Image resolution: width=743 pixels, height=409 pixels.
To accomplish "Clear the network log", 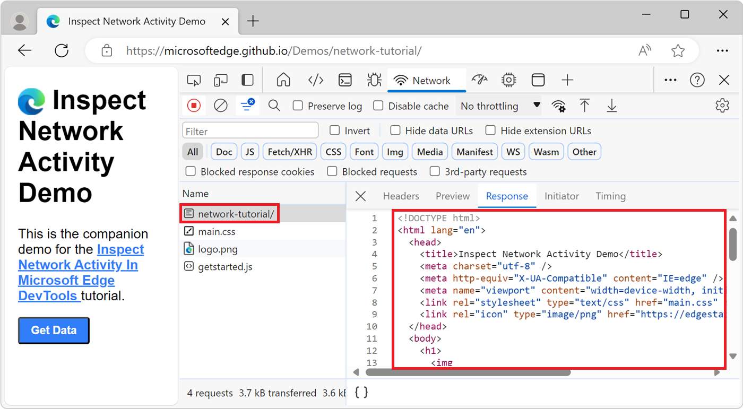I will click(220, 105).
